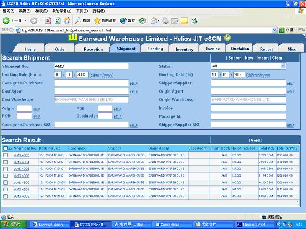Expand the Back button history arrow
This screenshot has width=306, height=229.
(x=25, y=20)
